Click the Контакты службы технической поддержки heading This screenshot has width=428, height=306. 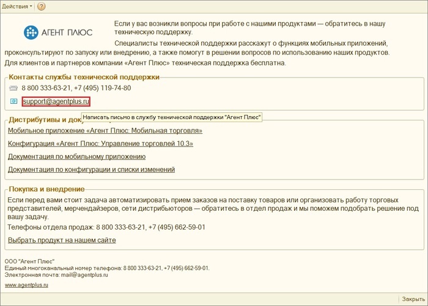(84, 77)
